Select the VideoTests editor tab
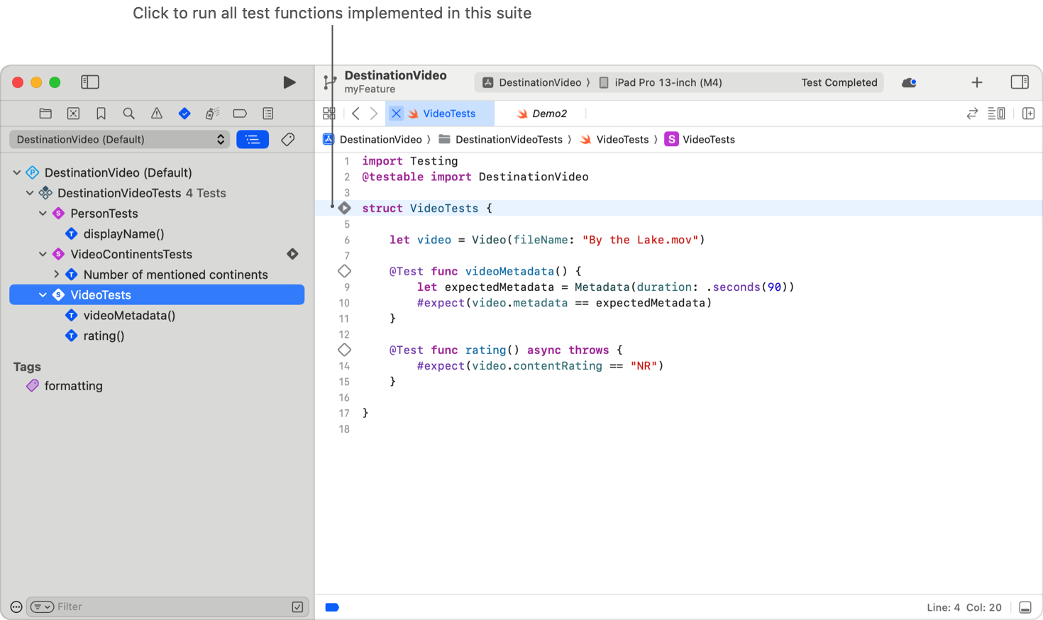This screenshot has height=620, width=1043. click(x=449, y=114)
